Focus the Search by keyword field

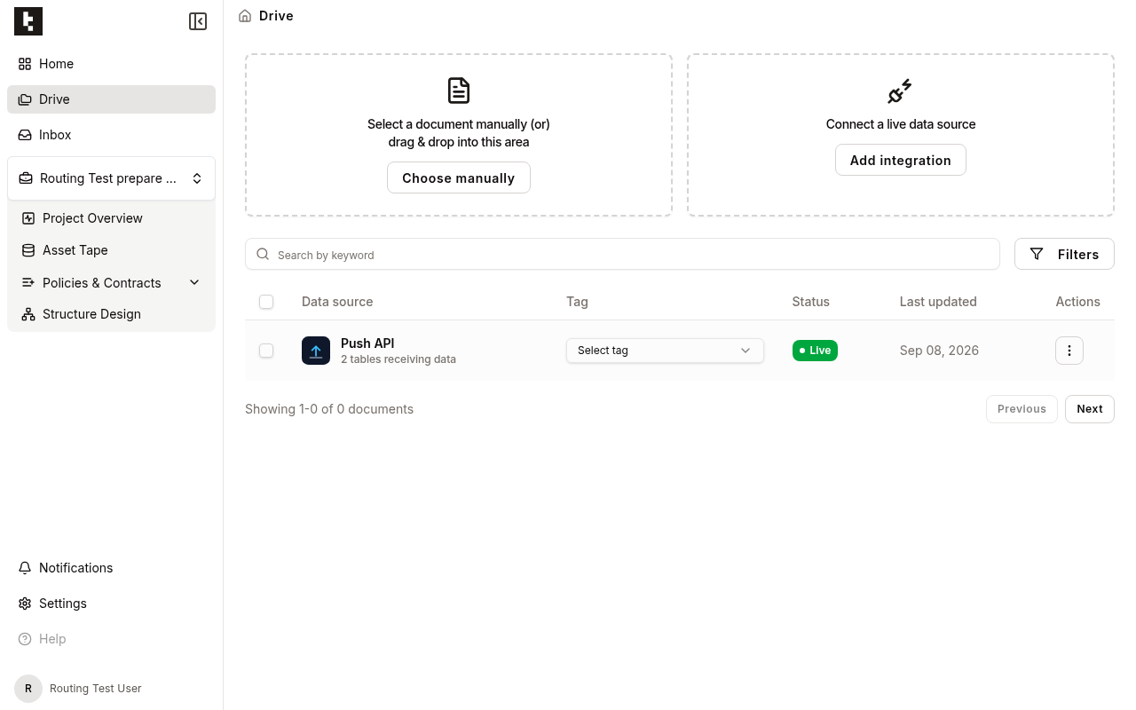point(622,254)
